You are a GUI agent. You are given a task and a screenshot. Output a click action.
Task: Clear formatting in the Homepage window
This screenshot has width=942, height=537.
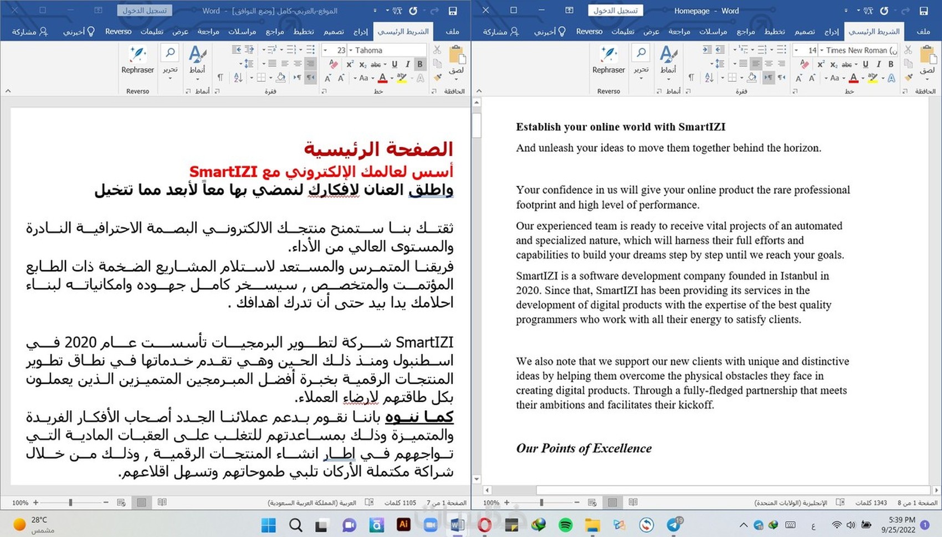[805, 64]
